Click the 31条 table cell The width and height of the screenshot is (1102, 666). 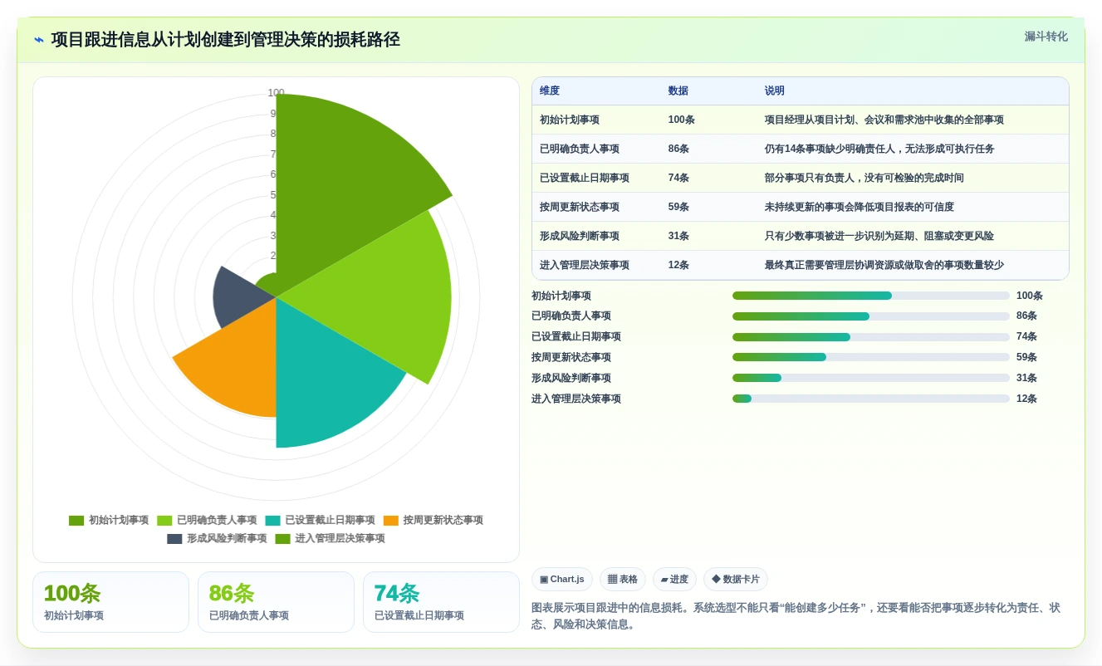(x=679, y=237)
